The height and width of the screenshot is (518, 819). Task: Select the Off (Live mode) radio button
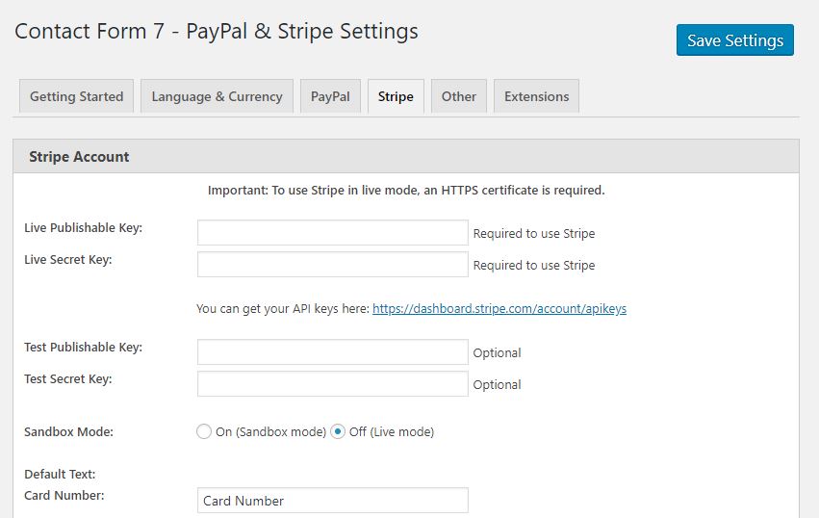click(x=338, y=431)
